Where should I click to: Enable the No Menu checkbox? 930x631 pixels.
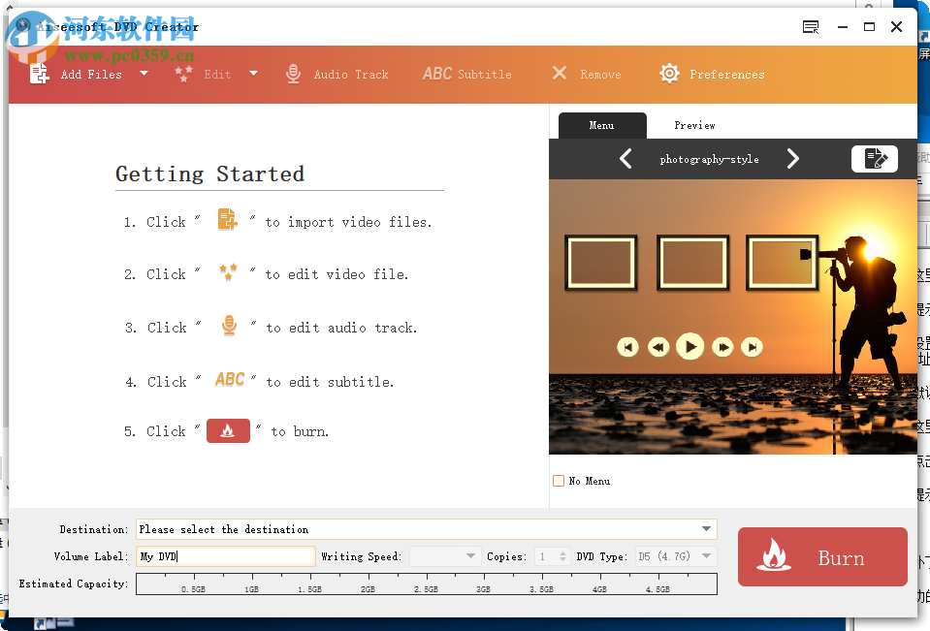559,480
